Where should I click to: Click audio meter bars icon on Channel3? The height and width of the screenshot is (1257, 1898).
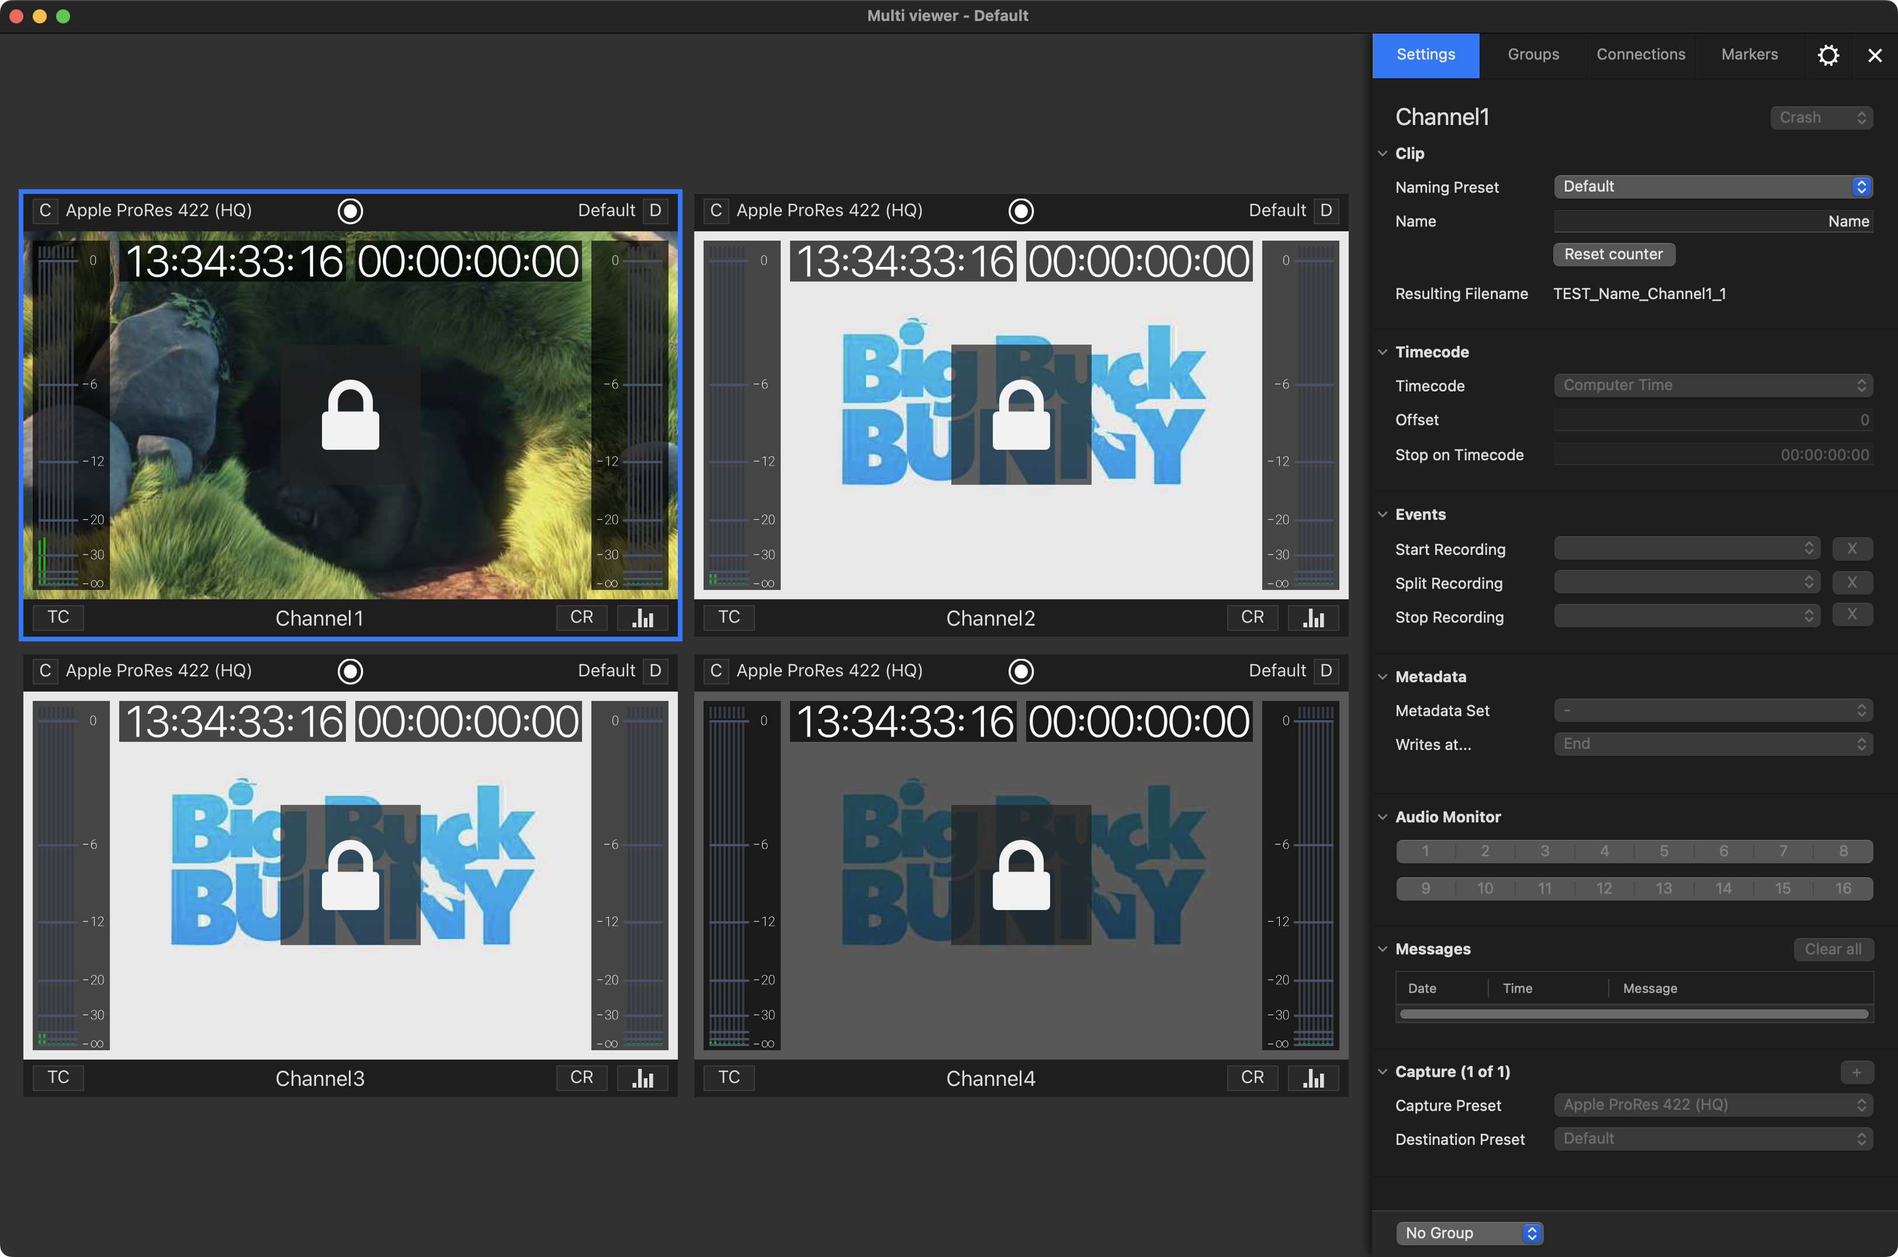[x=643, y=1078]
